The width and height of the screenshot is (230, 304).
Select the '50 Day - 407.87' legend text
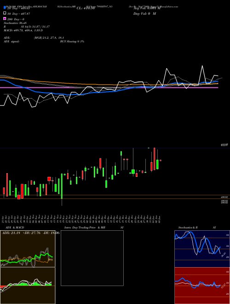tap(18, 14)
